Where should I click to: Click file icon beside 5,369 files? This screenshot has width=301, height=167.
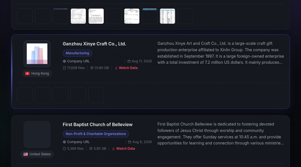(64, 149)
